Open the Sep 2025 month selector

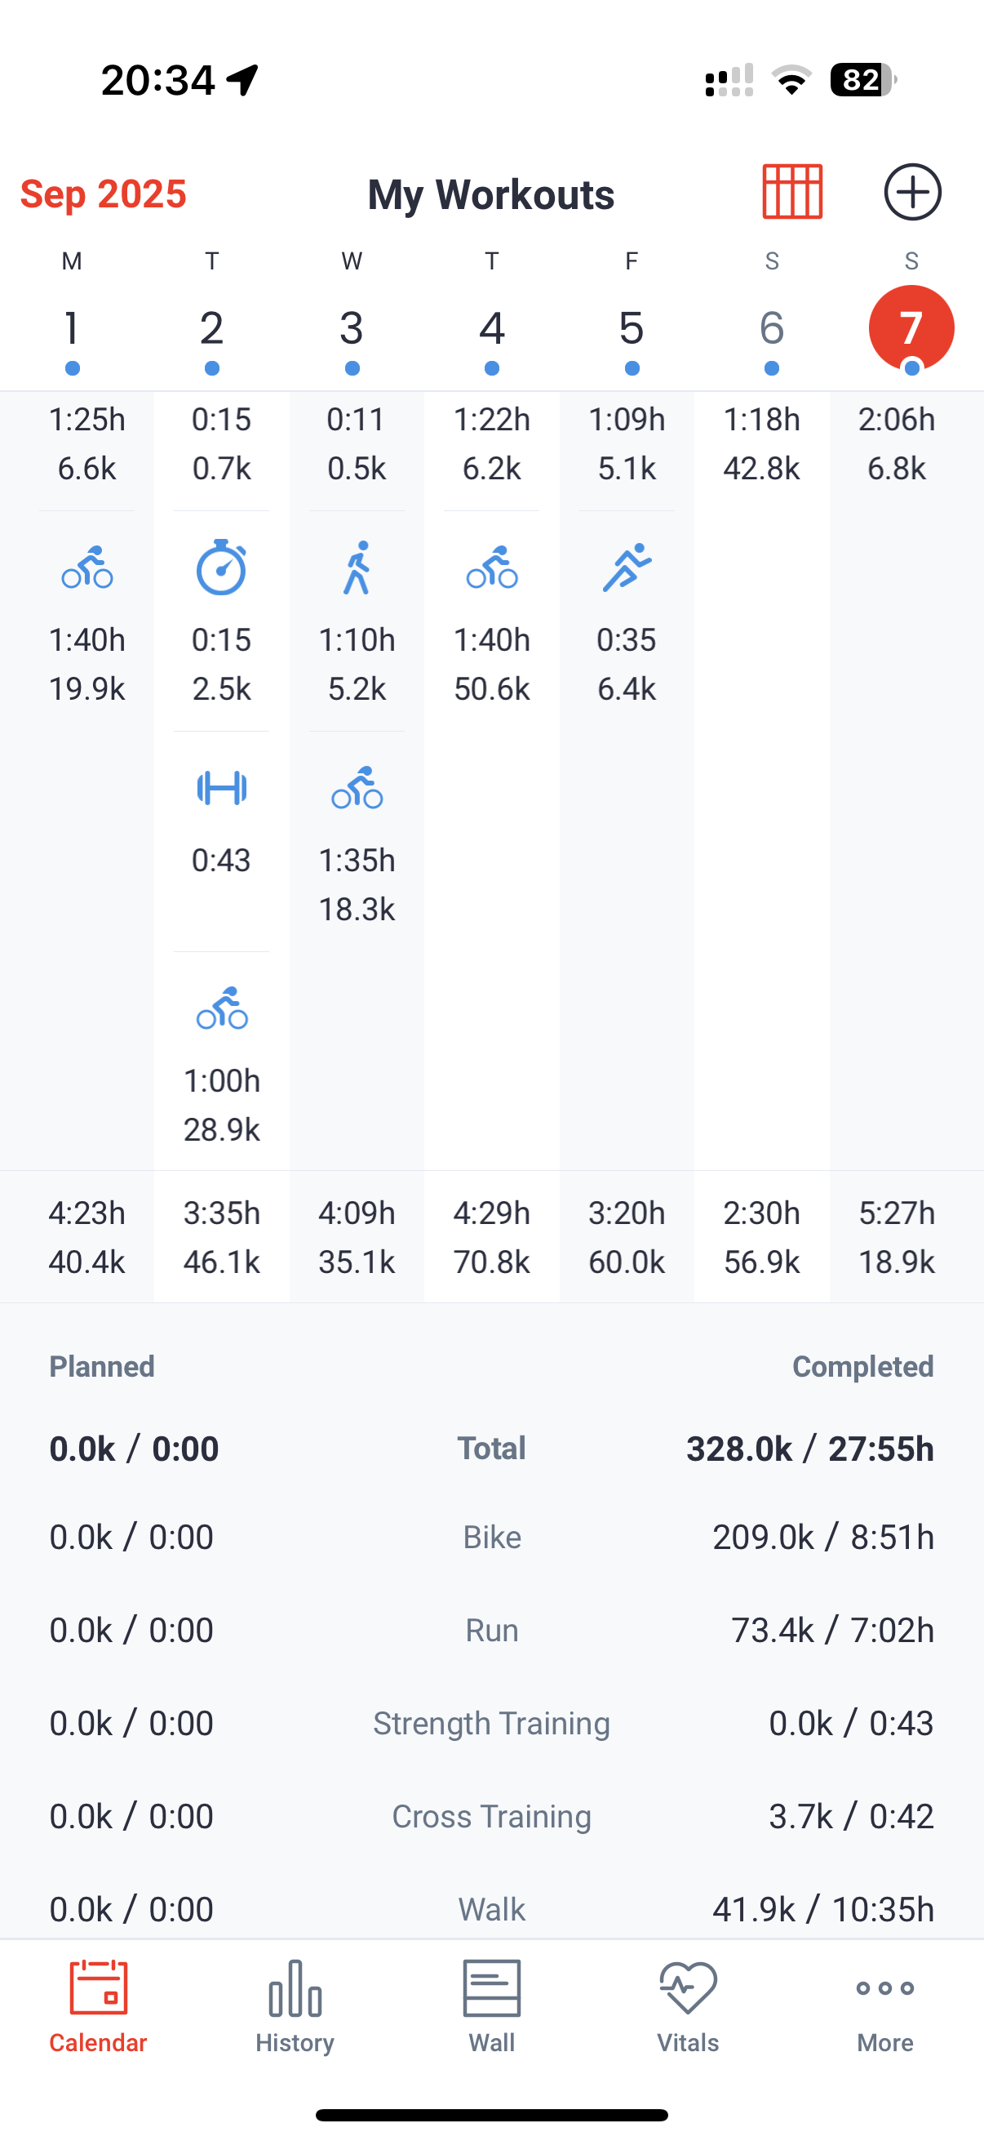pyautogui.click(x=103, y=194)
